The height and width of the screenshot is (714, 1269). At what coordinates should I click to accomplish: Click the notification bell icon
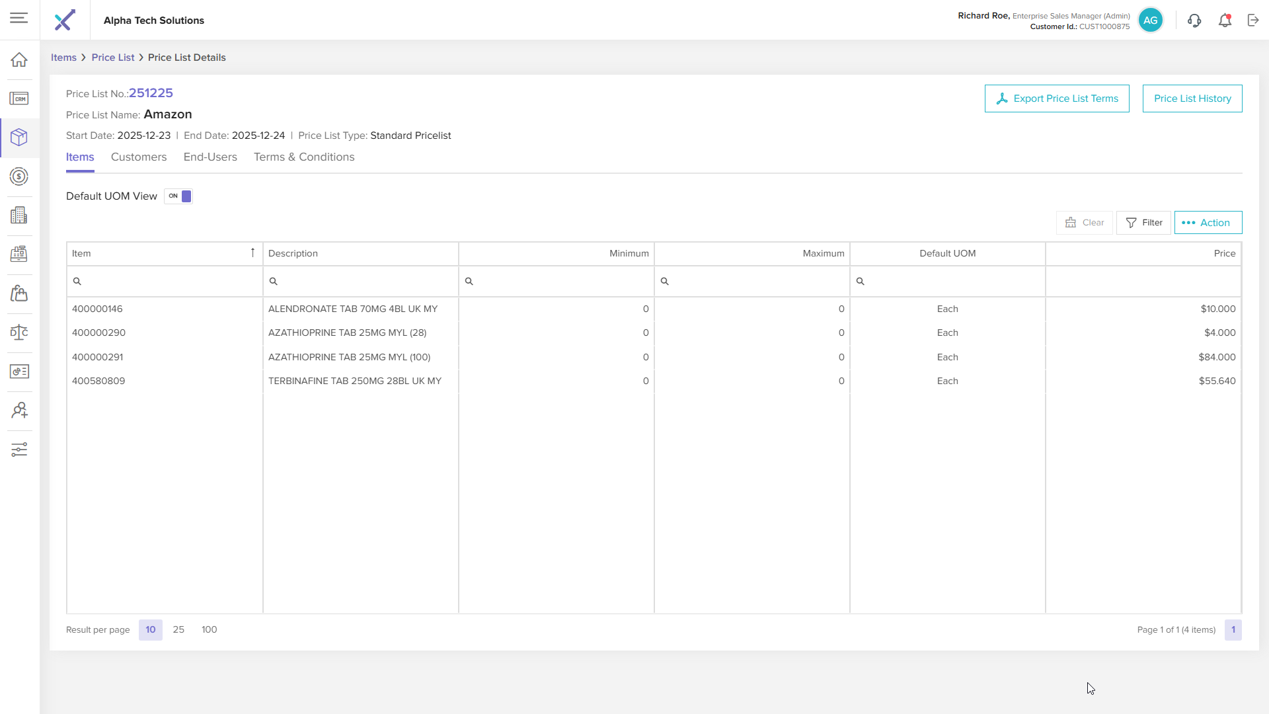[1225, 20]
